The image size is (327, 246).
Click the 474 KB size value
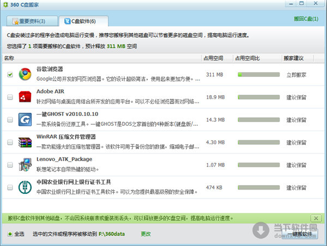tap(214, 187)
